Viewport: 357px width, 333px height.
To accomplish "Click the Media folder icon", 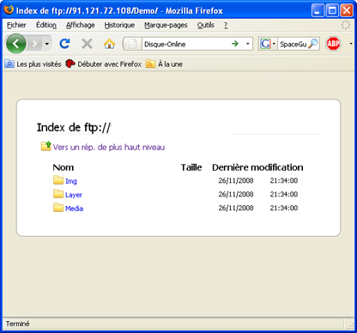I will click(x=58, y=208).
